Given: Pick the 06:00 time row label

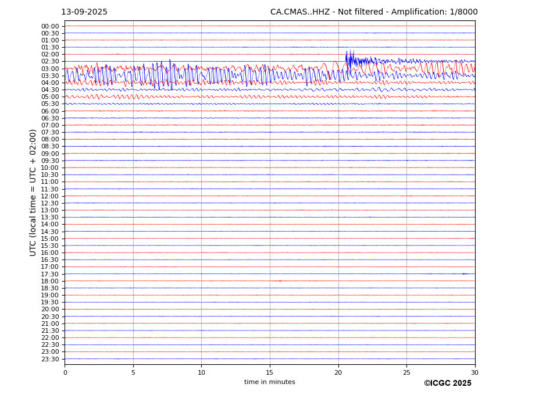Looking at the screenshot, I should pos(50,111).
